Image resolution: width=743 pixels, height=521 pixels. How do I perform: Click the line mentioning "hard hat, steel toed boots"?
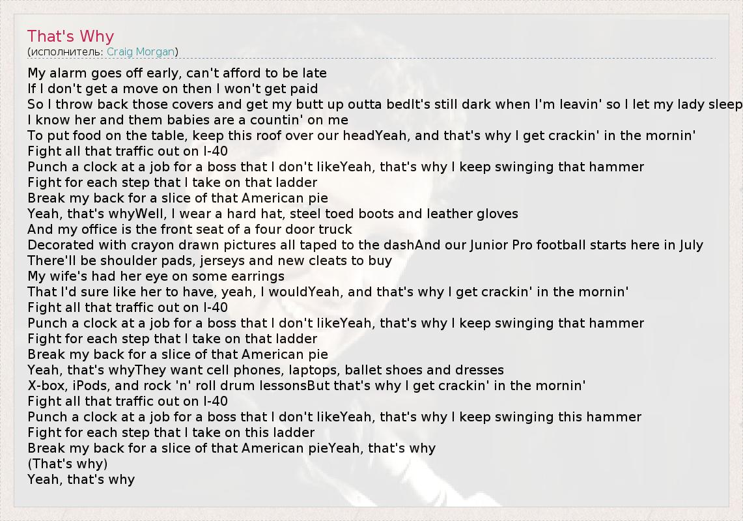pos(273,214)
